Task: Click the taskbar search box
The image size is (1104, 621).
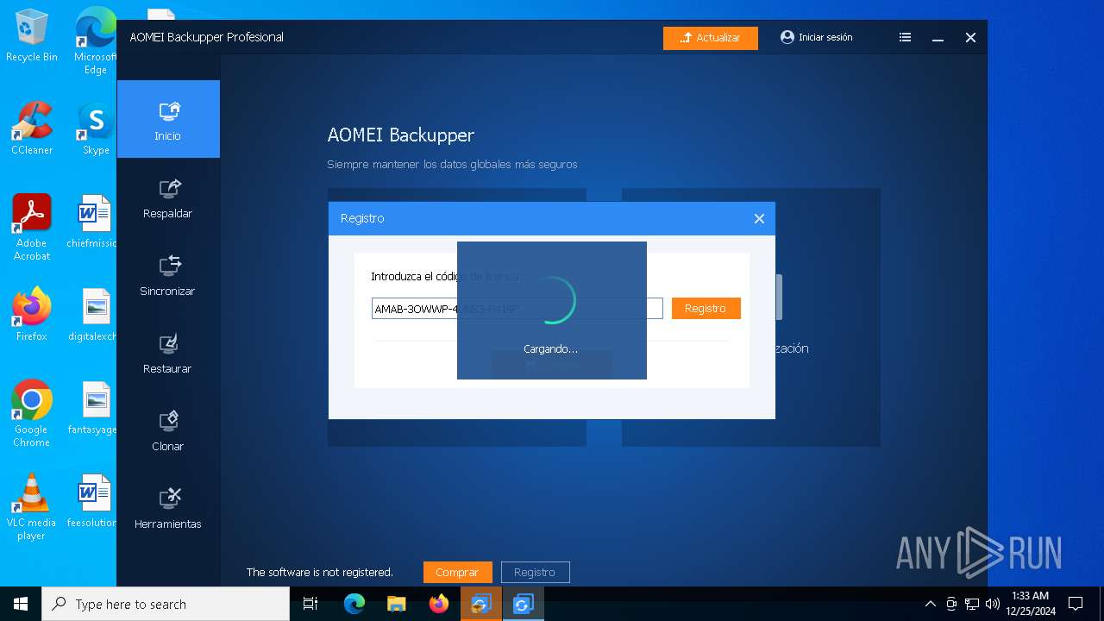Action: click(x=166, y=604)
